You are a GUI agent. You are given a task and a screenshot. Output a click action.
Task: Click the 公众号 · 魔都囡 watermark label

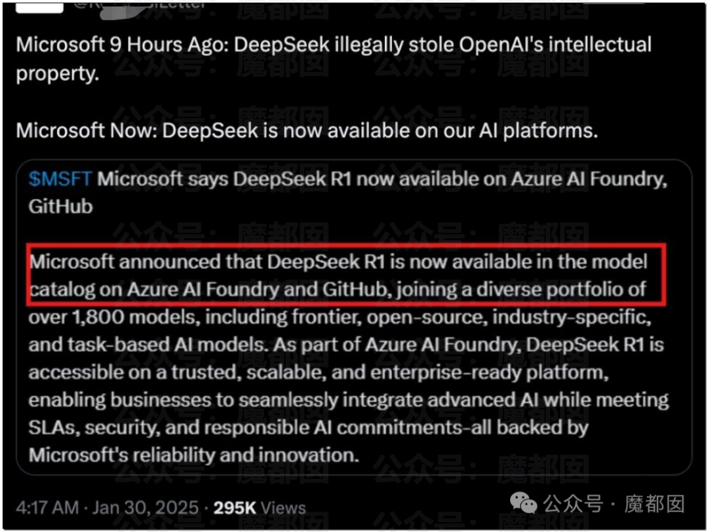(614, 503)
